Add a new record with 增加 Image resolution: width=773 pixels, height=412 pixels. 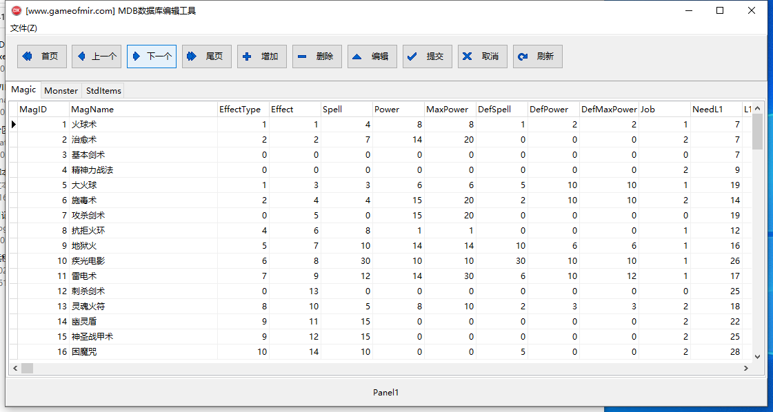(262, 56)
